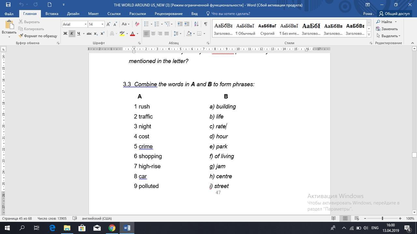Center-align the text

153,33
